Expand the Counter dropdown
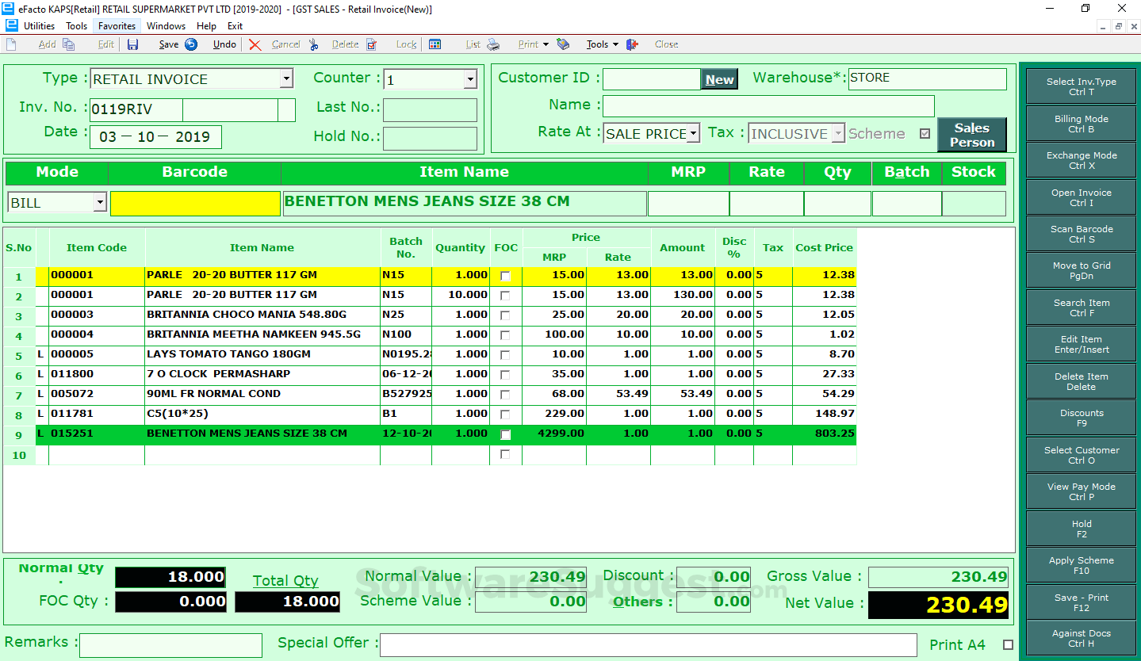Image resolution: width=1141 pixels, height=661 pixels. pos(469,79)
